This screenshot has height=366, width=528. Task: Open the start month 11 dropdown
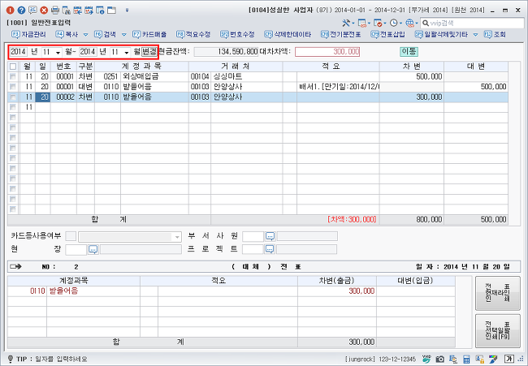point(58,53)
